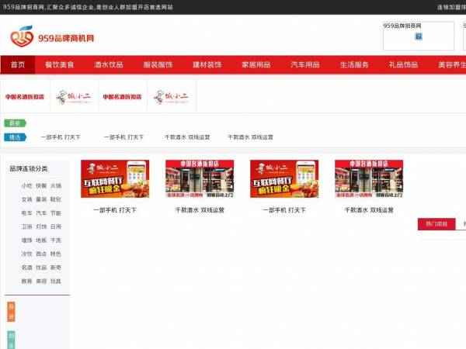Screen dimensions: 466x349
Task: Select the 卫浴 category link
Action: 26,226
